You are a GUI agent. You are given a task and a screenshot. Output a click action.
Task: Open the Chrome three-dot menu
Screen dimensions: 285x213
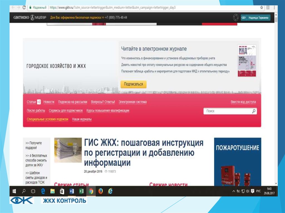pos(274,7)
